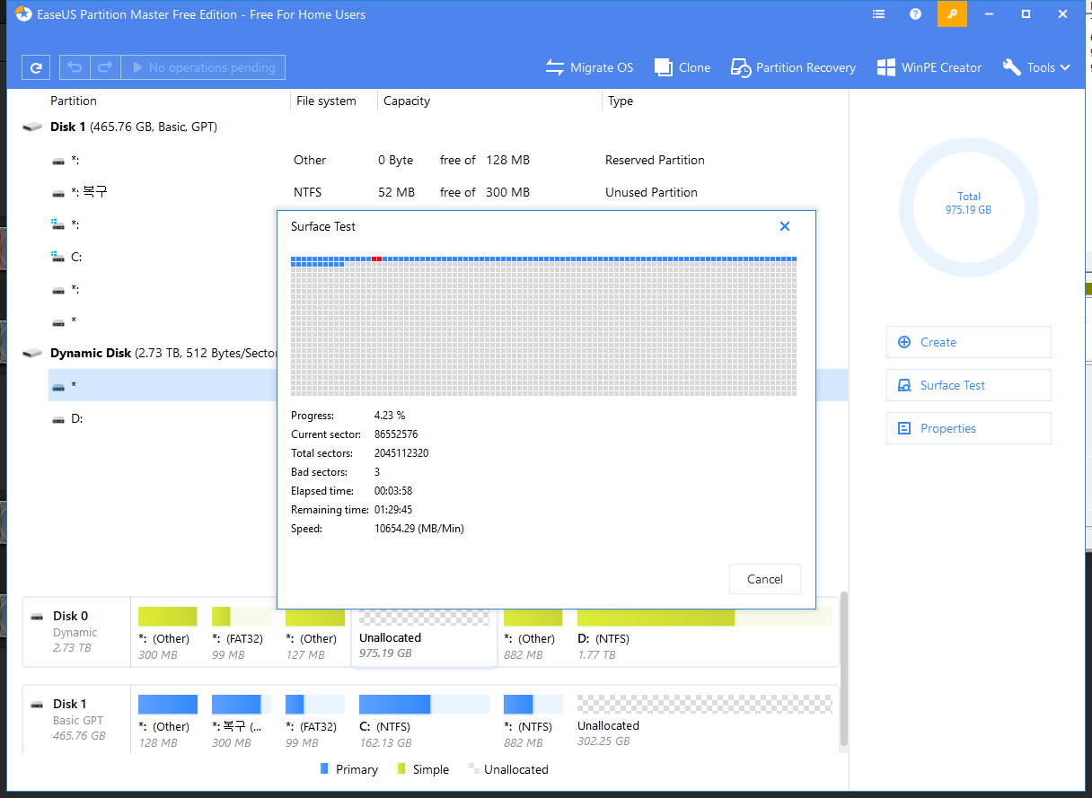Click the orange key activation icon
This screenshot has height=798, width=1092.
[952, 14]
